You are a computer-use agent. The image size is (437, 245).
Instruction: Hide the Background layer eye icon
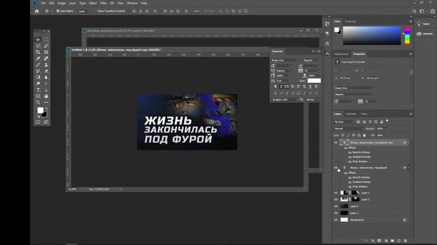(x=336, y=220)
